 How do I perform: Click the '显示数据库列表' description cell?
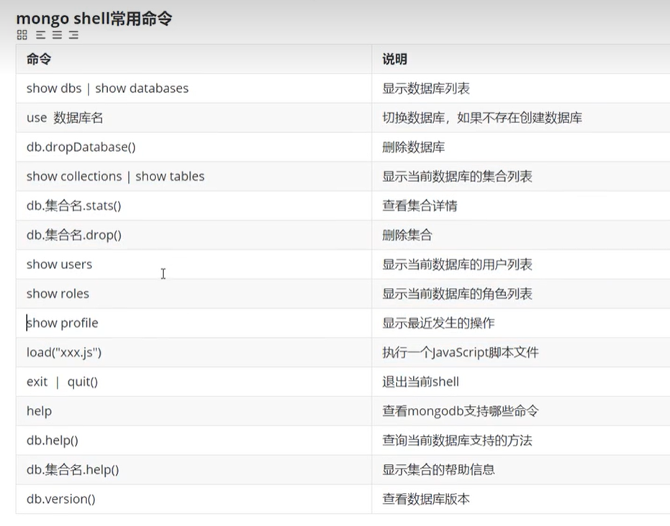tap(521, 89)
